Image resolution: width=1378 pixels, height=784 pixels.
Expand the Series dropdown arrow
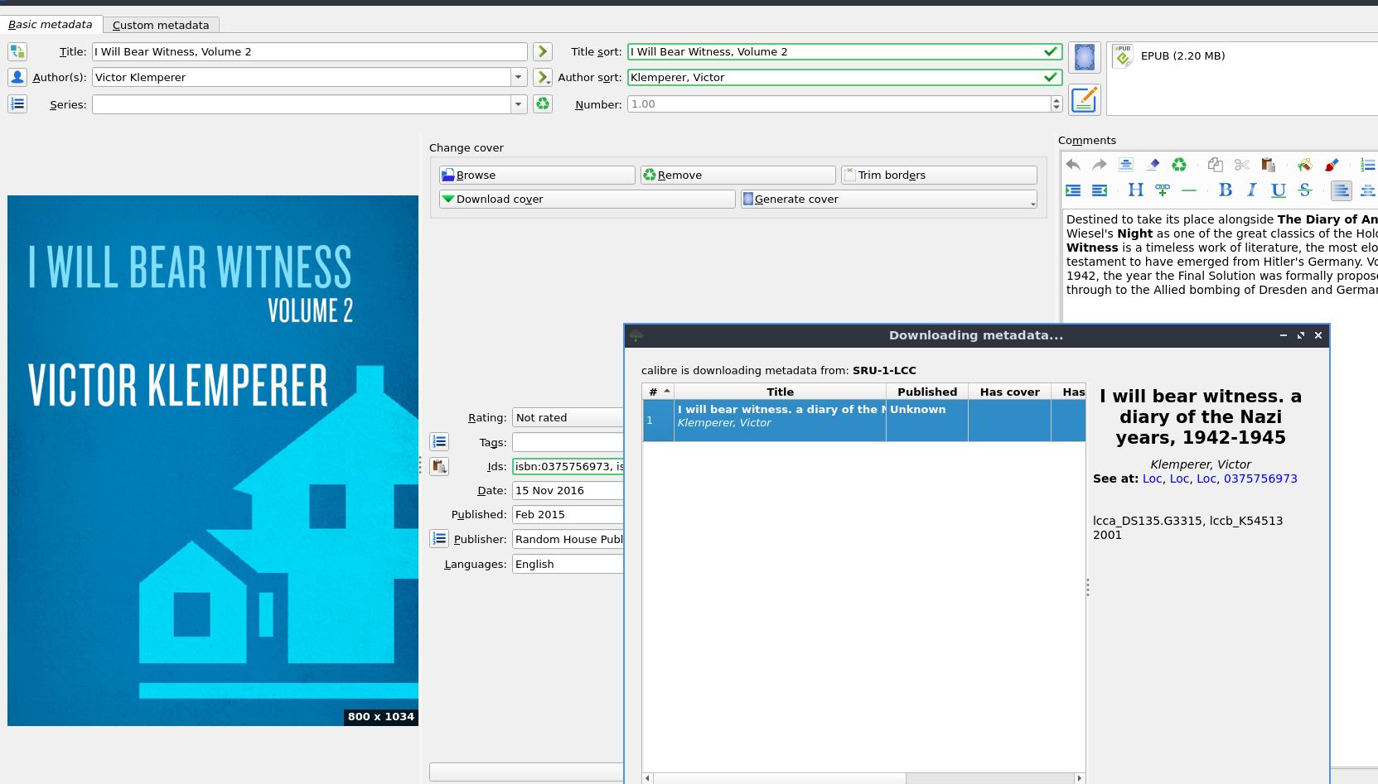[519, 104]
